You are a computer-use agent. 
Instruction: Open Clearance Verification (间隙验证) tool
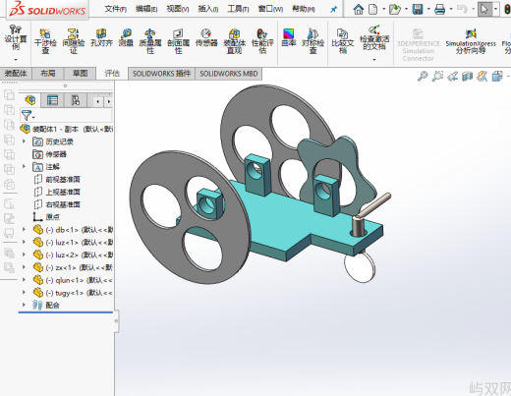74,41
